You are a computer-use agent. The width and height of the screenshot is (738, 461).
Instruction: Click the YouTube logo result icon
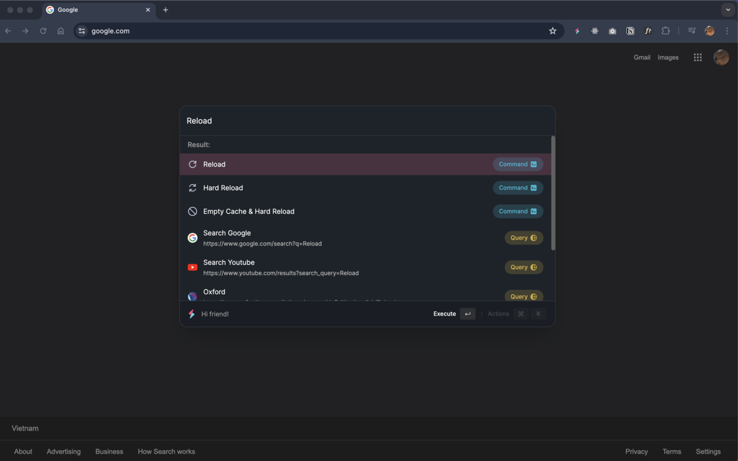(x=193, y=267)
